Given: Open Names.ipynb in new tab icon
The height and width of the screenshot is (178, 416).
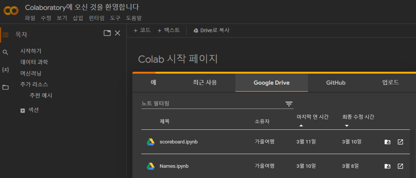Looking at the screenshot, I should (x=400, y=166).
